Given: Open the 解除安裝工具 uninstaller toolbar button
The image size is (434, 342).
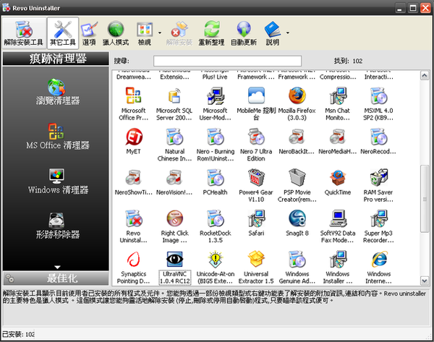Looking at the screenshot, I should tap(24, 33).
